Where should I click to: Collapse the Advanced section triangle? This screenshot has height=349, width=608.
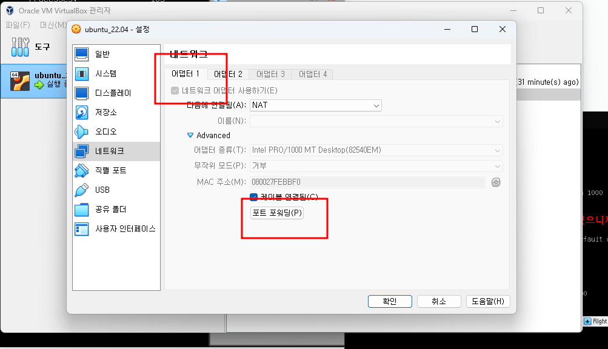190,135
